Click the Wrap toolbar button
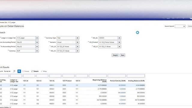 pyautogui.click(x=44, y=71)
